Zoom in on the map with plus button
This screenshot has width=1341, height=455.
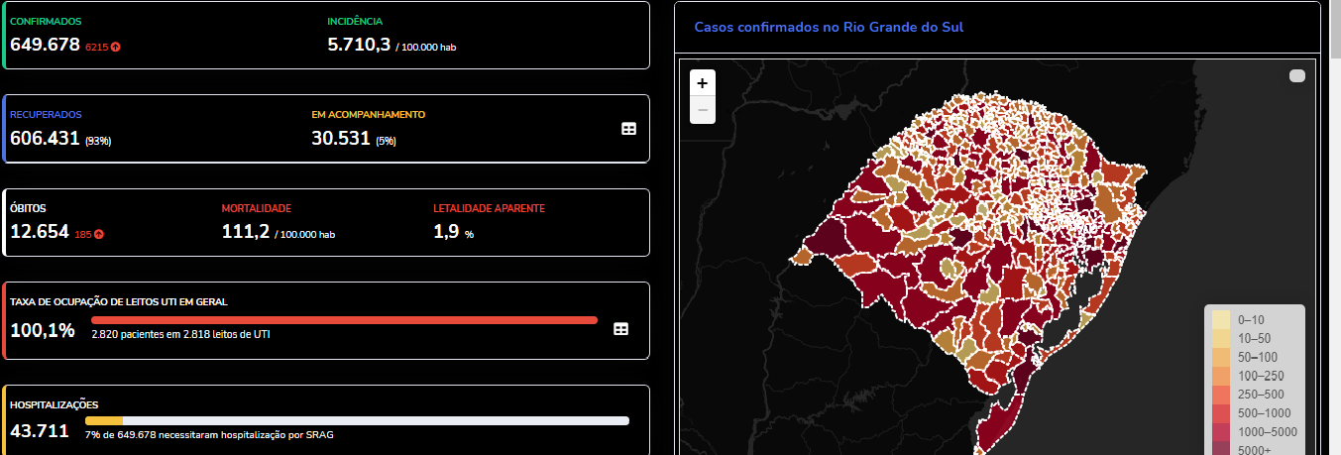click(703, 83)
